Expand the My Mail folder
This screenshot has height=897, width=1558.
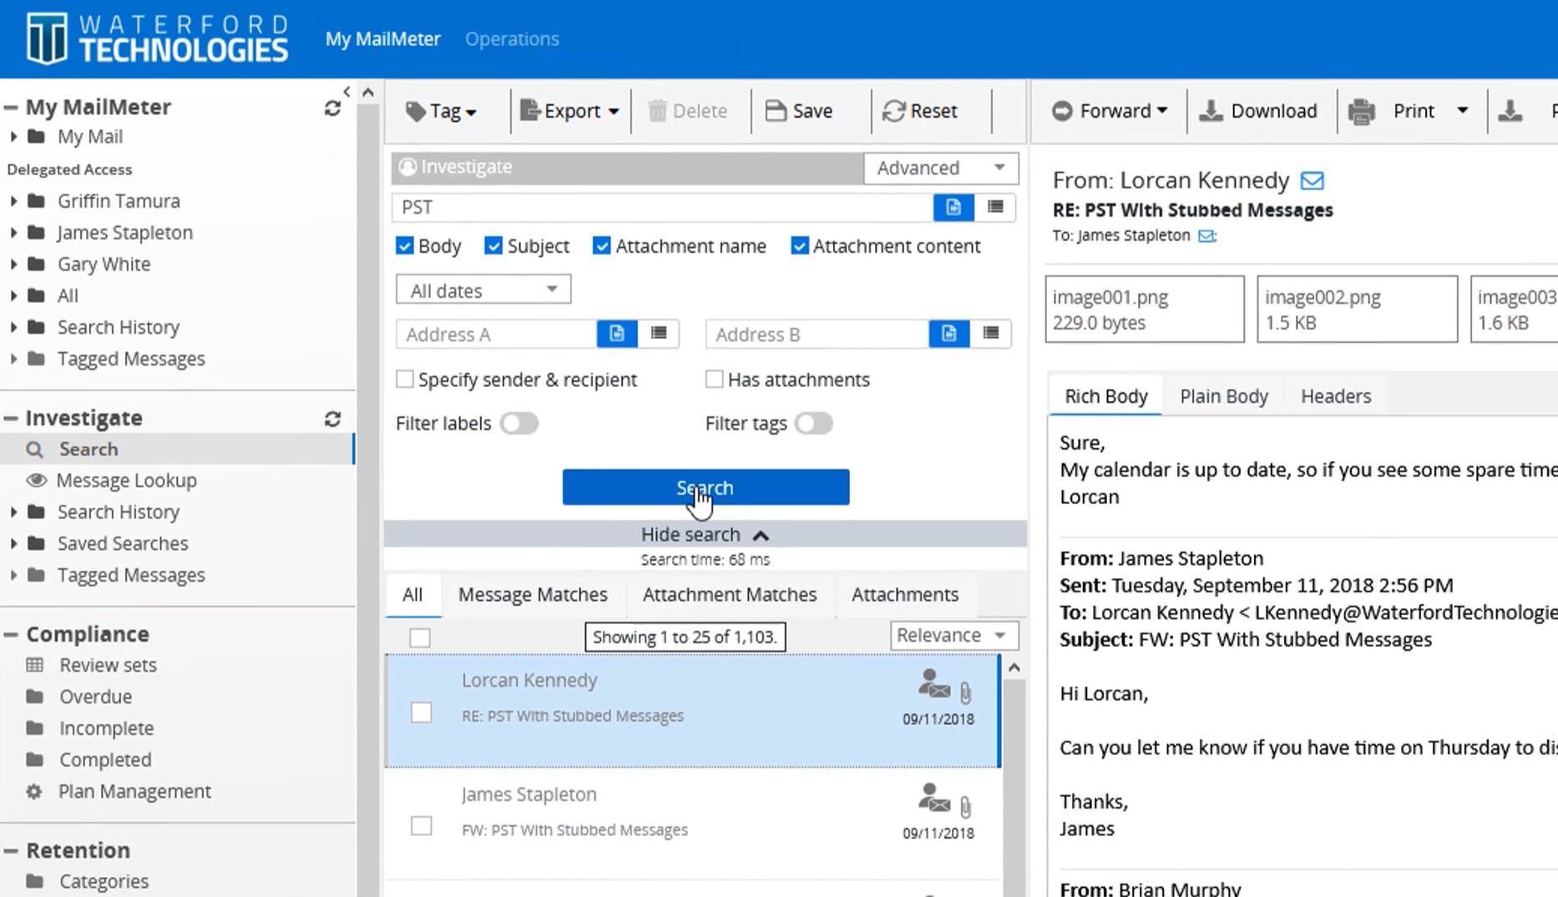click(13, 137)
